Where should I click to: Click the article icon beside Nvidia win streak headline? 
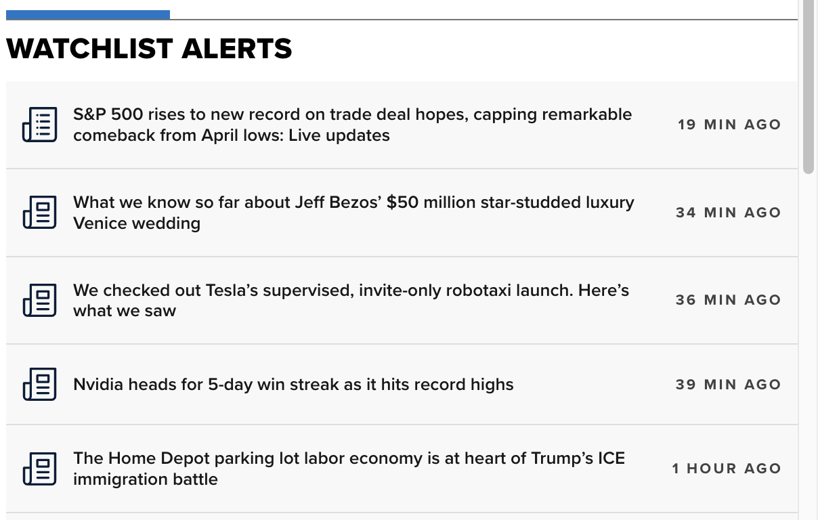click(x=40, y=384)
